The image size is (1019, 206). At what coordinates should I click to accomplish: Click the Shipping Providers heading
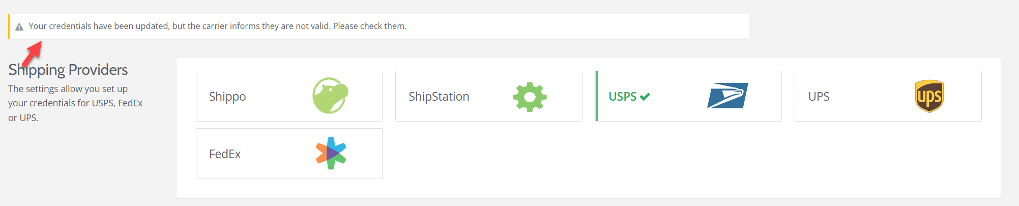coord(68,70)
